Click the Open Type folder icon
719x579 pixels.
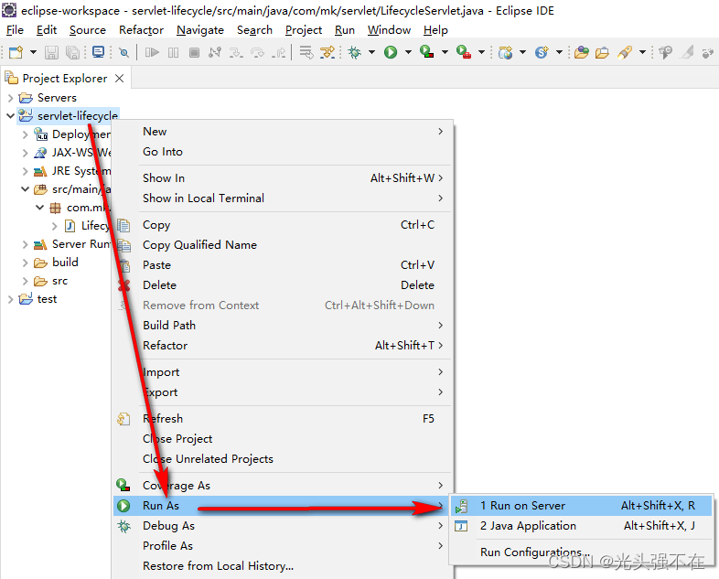pos(582,52)
